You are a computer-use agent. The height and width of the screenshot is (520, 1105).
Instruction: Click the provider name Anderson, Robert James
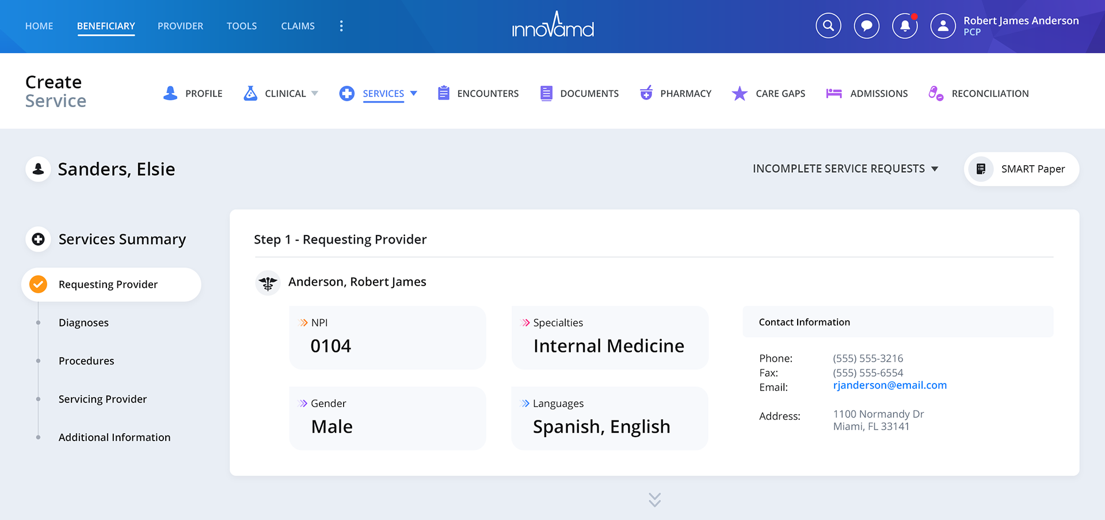click(x=357, y=282)
